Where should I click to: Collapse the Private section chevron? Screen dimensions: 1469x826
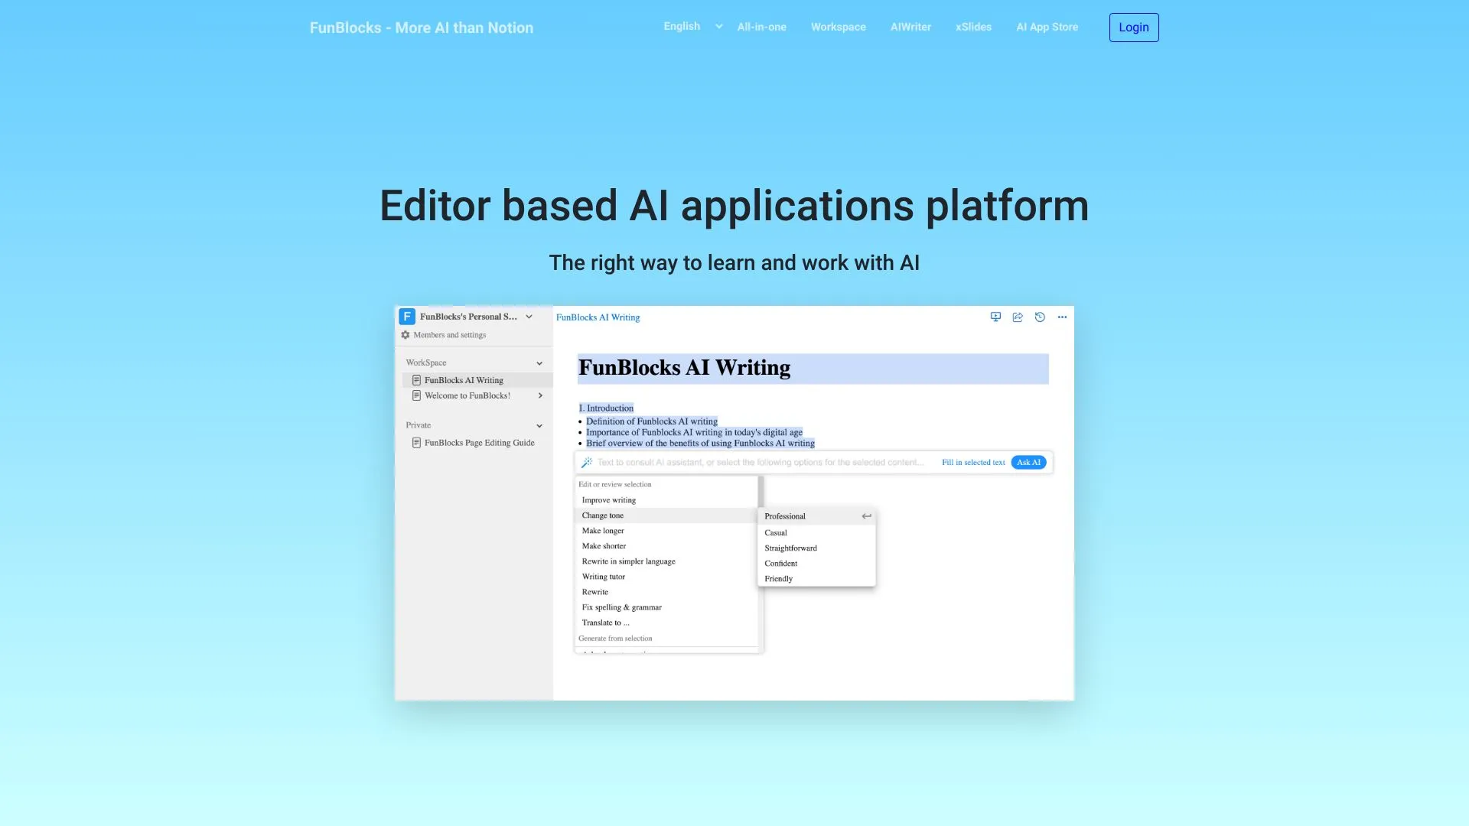click(539, 426)
